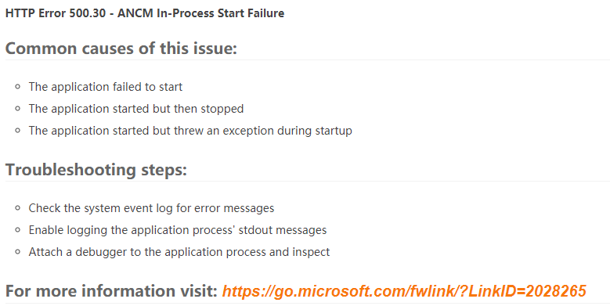The width and height of the screenshot is (610, 306).
Task: Click the HTTP Error 500.30 title text
Action: [x=145, y=13]
